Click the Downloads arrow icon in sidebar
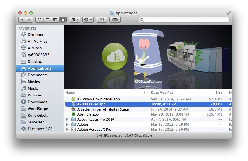The width and height of the screenshot is (248, 161). (x=24, y=102)
